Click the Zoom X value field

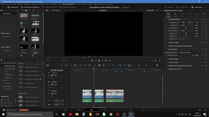click(x=183, y=22)
